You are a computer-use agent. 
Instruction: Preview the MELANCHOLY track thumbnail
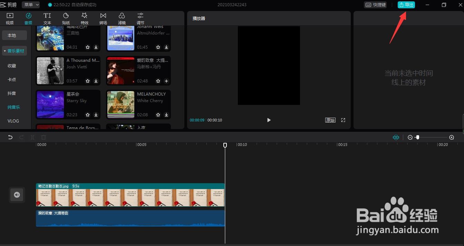pyautogui.click(x=121, y=105)
